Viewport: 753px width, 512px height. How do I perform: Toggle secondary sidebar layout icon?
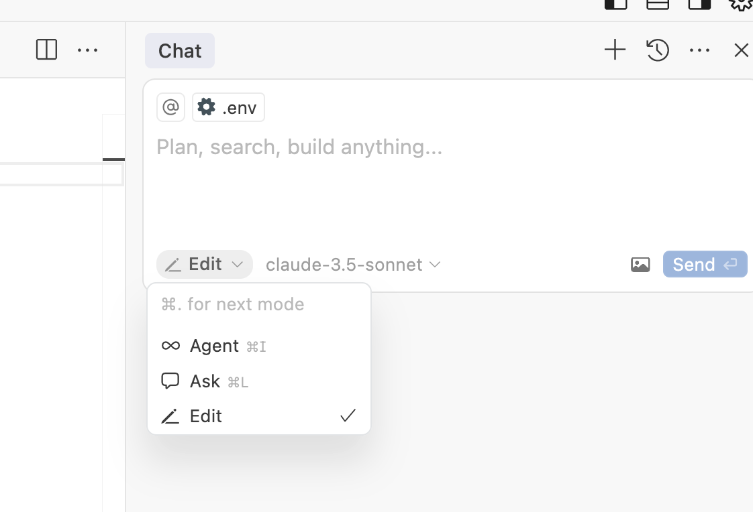[x=699, y=4]
